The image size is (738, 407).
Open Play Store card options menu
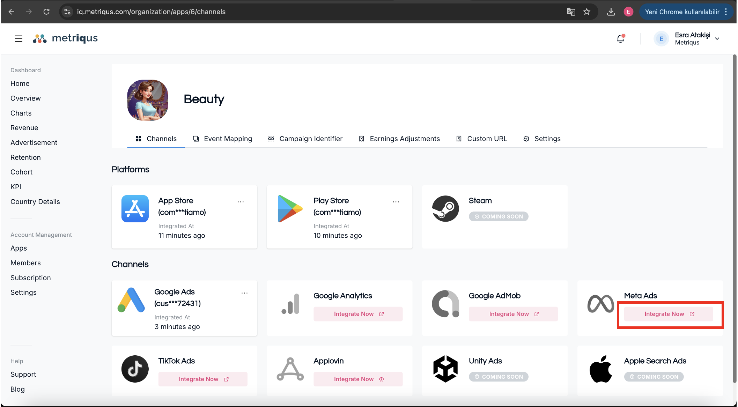pyautogui.click(x=396, y=202)
